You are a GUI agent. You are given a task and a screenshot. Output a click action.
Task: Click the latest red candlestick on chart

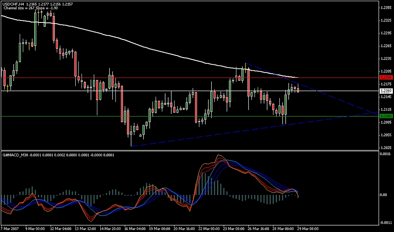298,90
